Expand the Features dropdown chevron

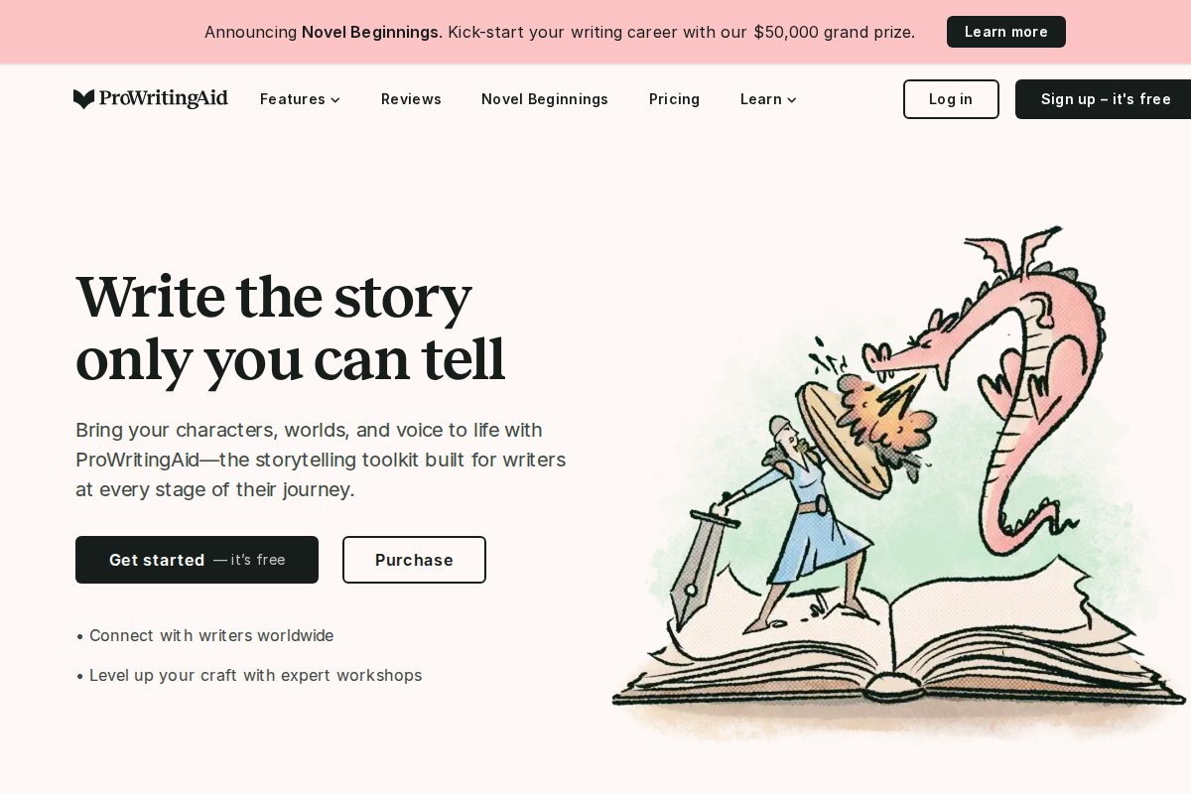point(335,100)
